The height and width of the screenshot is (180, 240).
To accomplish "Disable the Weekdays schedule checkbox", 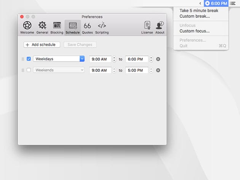I will (x=29, y=59).
